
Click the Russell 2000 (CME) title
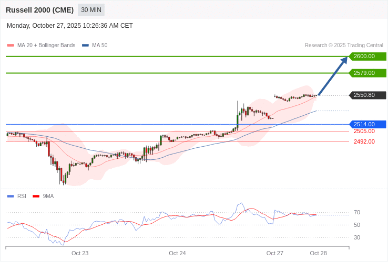[x=39, y=10]
